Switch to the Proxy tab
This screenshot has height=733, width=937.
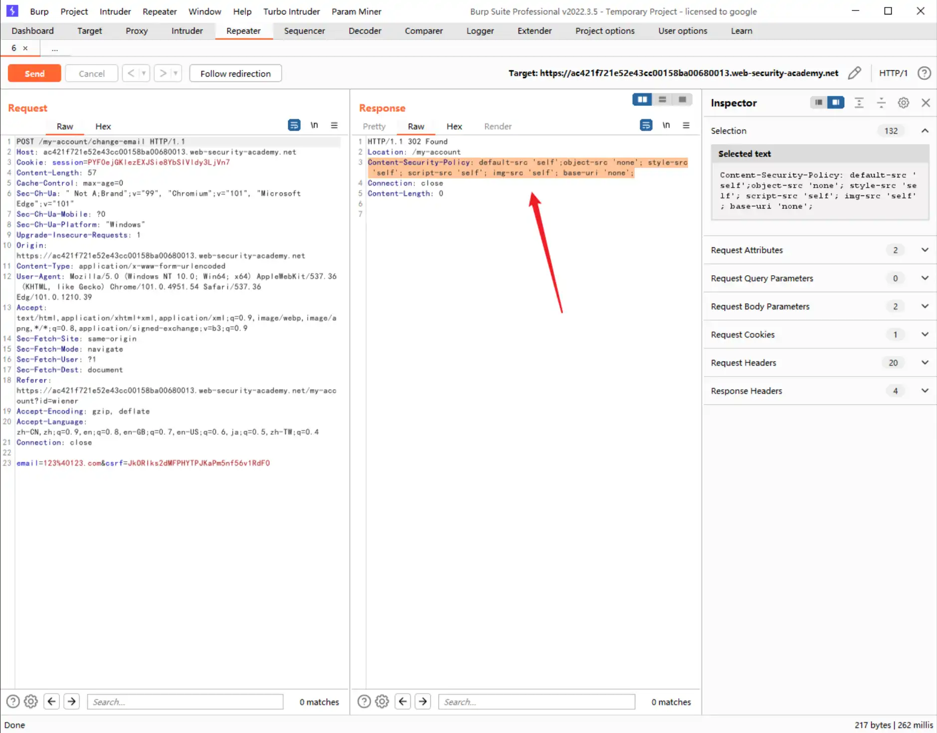click(x=137, y=31)
